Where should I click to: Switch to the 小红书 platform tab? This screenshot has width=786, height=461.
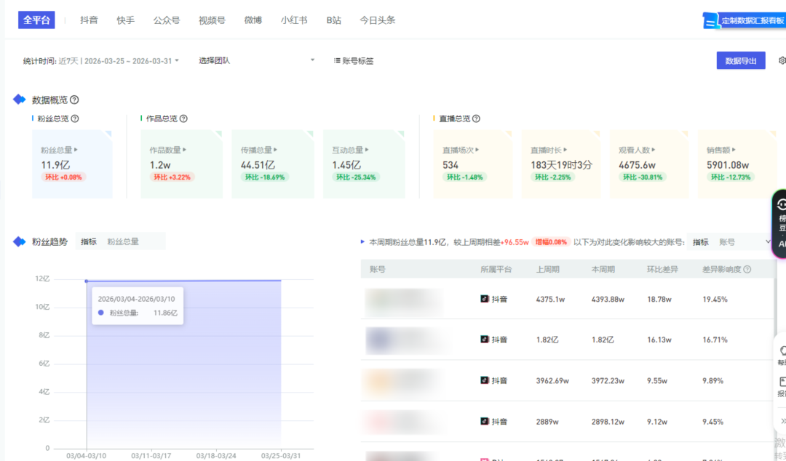pos(294,20)
